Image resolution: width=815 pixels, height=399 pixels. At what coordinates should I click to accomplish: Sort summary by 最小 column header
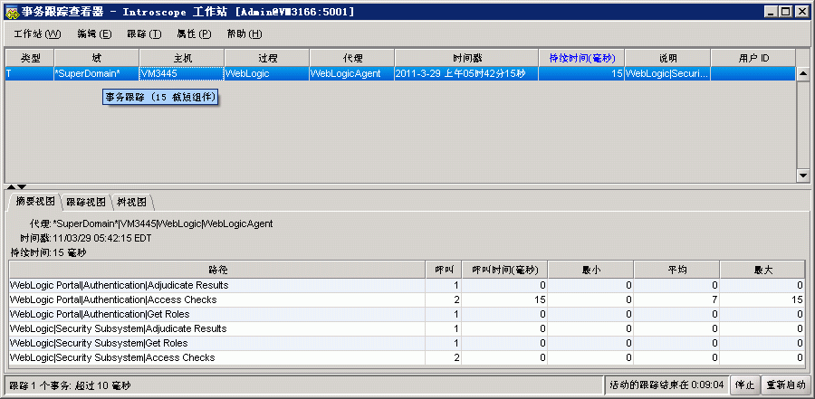(590, 270)
